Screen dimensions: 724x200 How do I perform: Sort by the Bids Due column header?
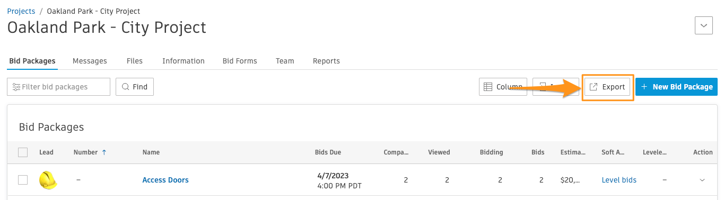(x=328, y=152)
